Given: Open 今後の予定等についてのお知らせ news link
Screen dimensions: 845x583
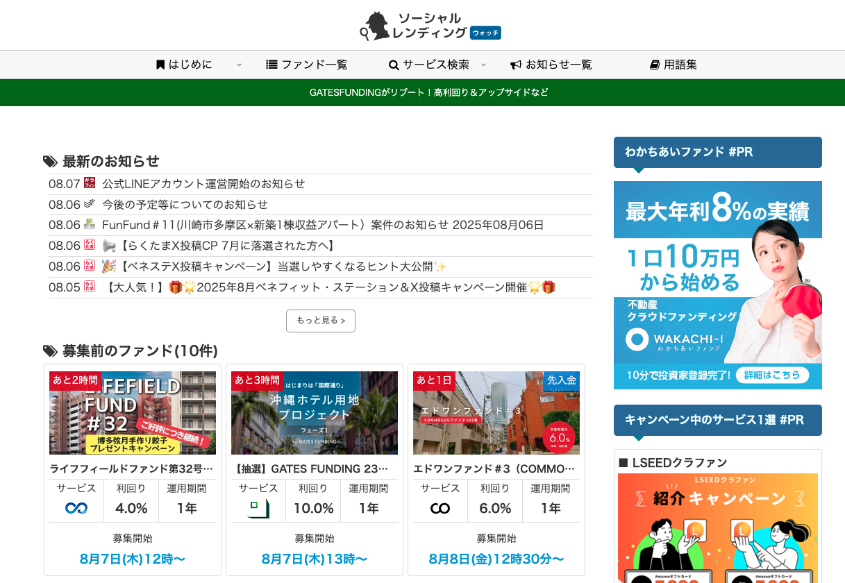Looking at the screenshot, I should click(185, 205).
